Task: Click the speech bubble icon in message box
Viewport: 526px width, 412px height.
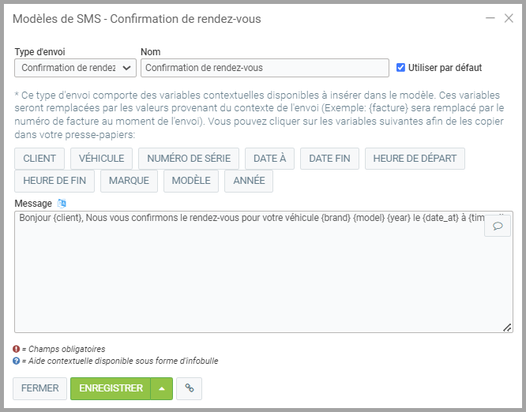Action: tap(498, 226)
